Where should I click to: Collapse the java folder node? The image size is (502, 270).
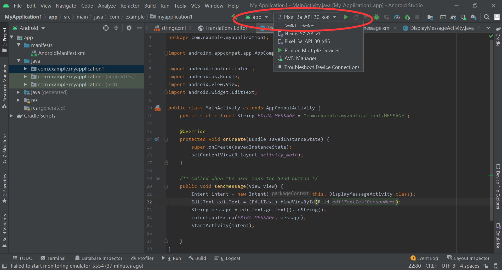(x=19, y=61)
